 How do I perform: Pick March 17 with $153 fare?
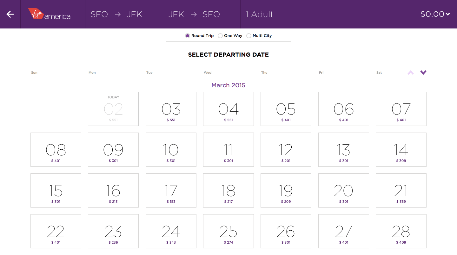click(x=171, y=190)
